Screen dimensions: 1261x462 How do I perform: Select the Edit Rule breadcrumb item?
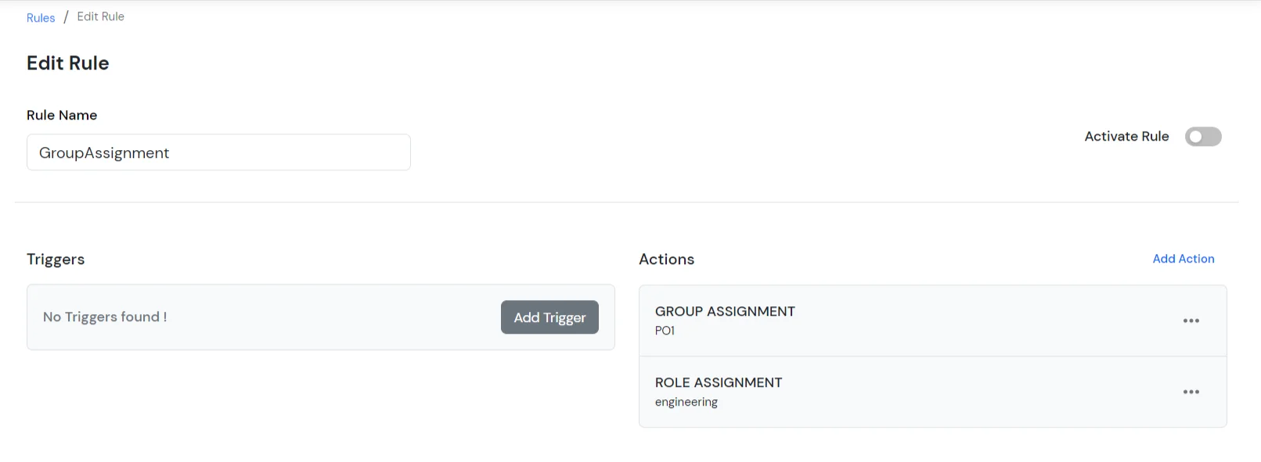100,16
